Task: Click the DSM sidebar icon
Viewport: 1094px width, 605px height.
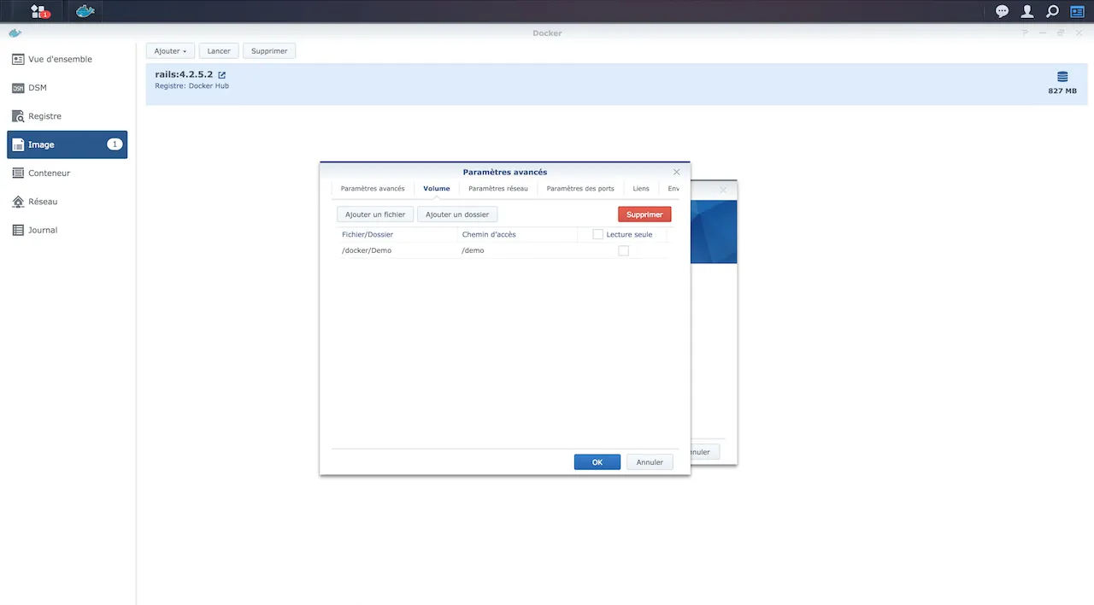Action: (x=18, y=88)
